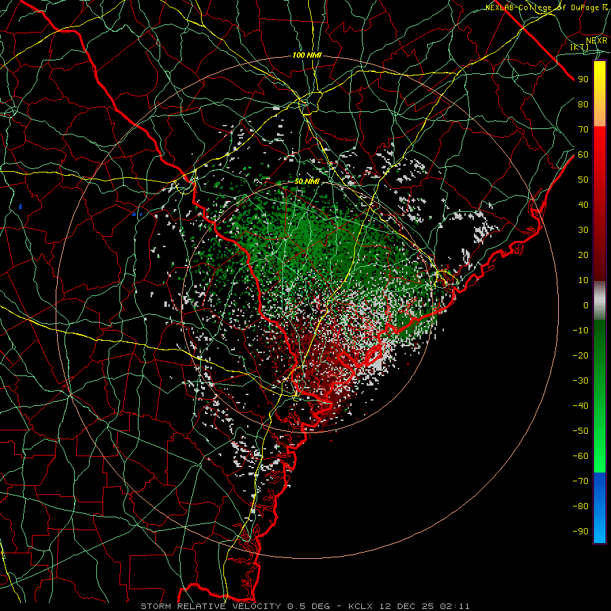Click the -30 value on the velocity scale
The height and width of the screenshot is (611, 611).
pos(580,381)
